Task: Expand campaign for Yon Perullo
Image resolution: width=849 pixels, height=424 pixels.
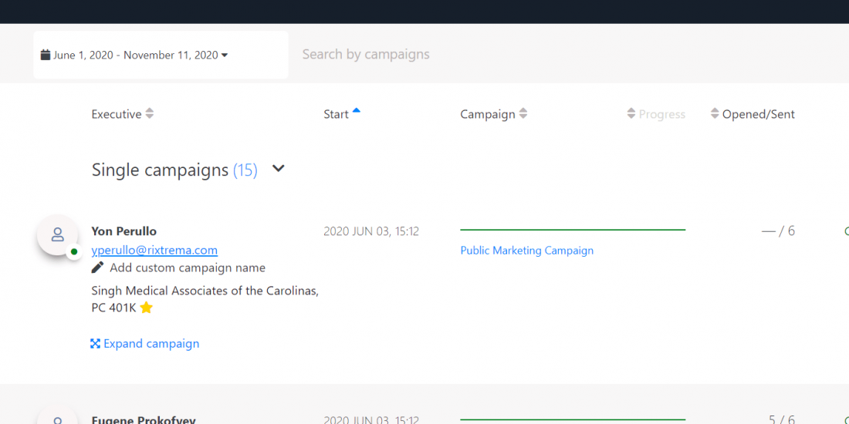Action: (145, 344)
